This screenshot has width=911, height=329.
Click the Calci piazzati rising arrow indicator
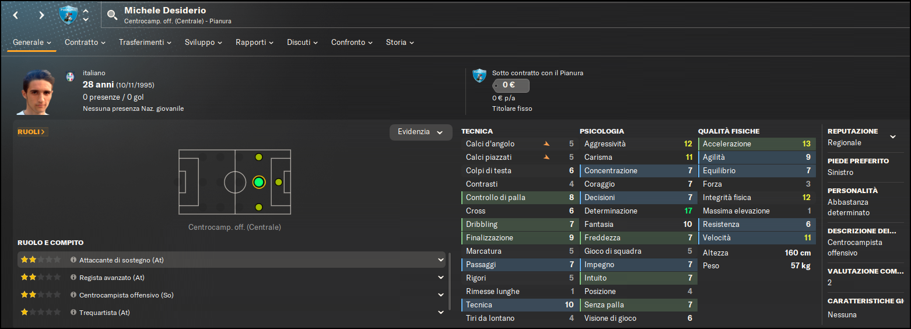tap(546, 157)
